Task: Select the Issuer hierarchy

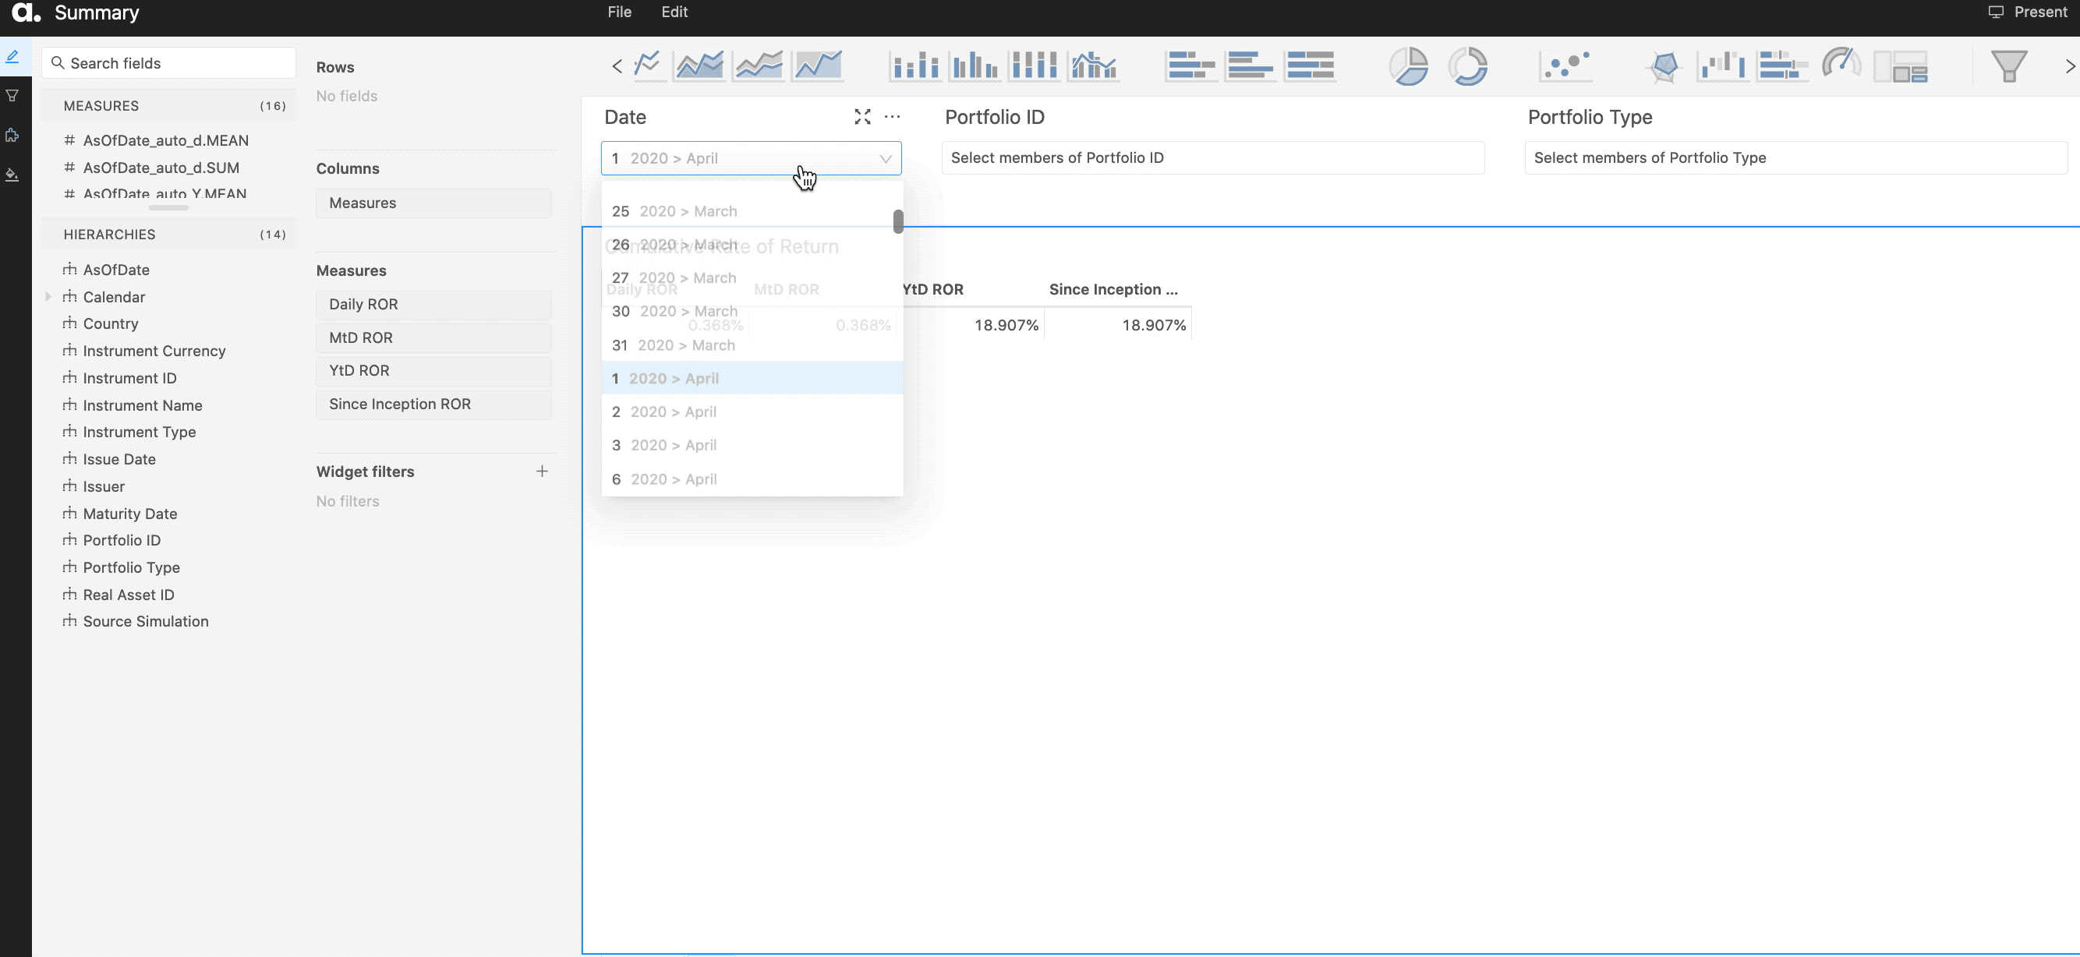Action: [104, 486]
